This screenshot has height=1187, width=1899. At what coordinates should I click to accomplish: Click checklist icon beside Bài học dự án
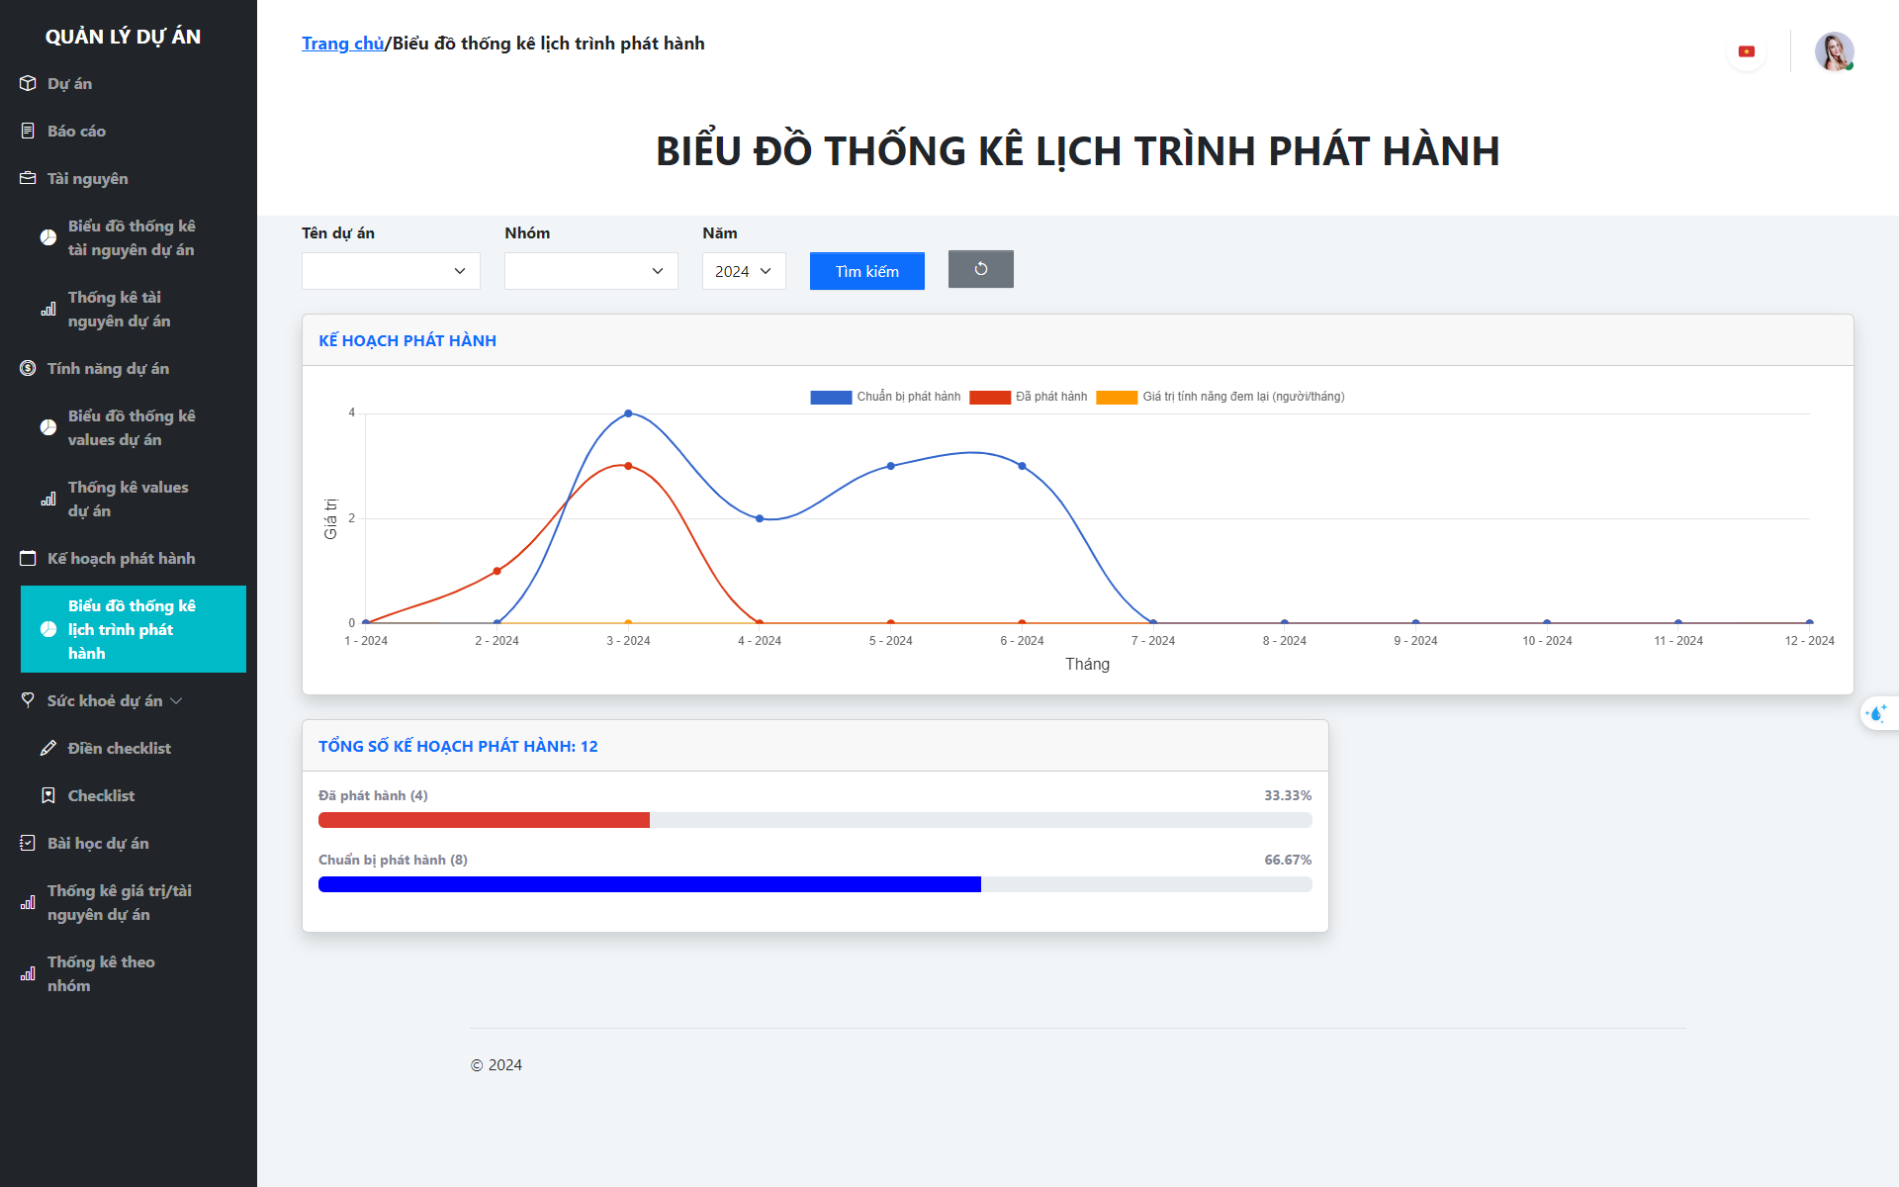[x=28, y=843]
